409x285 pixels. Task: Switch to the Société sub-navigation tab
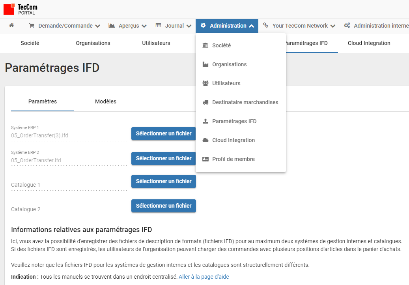(x=30, y=43)
